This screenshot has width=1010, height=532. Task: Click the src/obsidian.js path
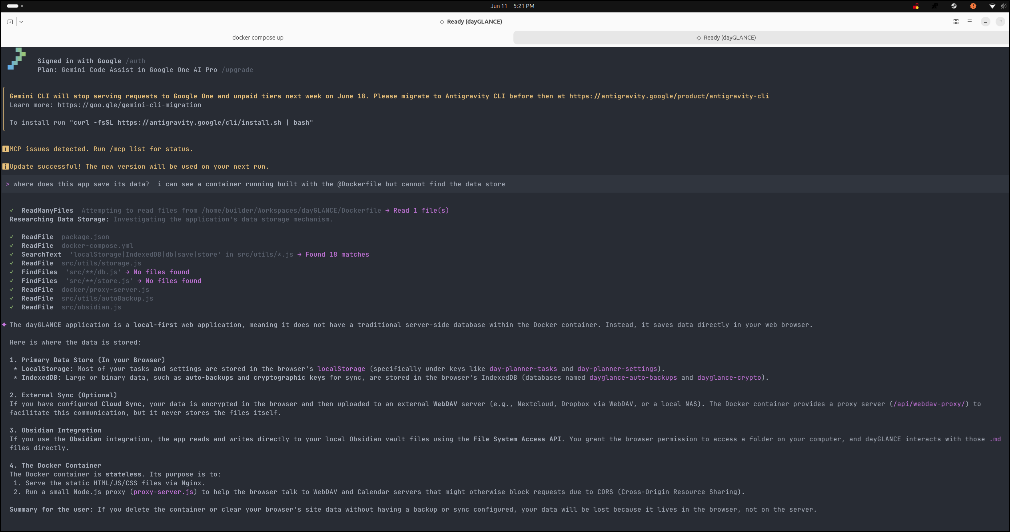pos(91,307)
